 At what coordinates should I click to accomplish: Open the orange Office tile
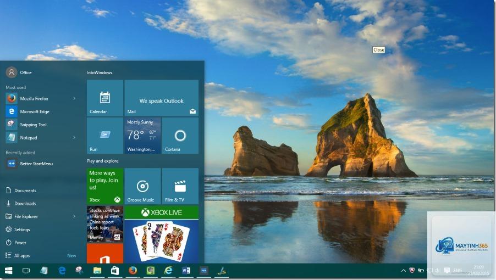tap(104, 254)
